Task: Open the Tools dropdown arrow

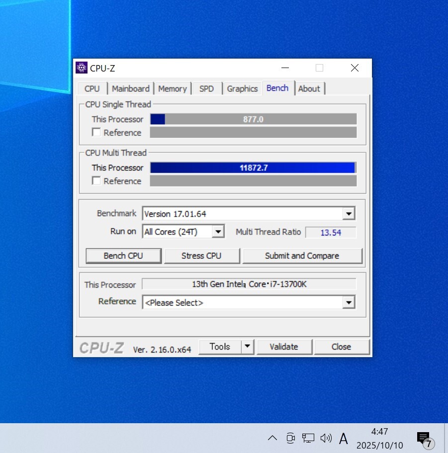Action: click(247, 347)
